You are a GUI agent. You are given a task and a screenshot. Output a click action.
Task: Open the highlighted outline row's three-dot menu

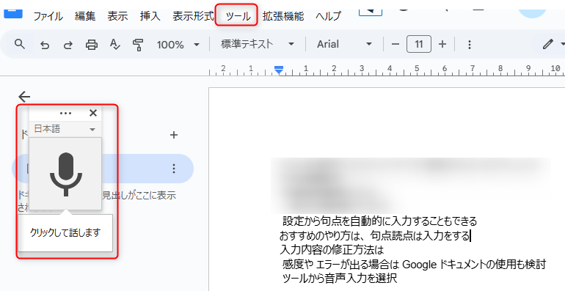pos(174,169)
